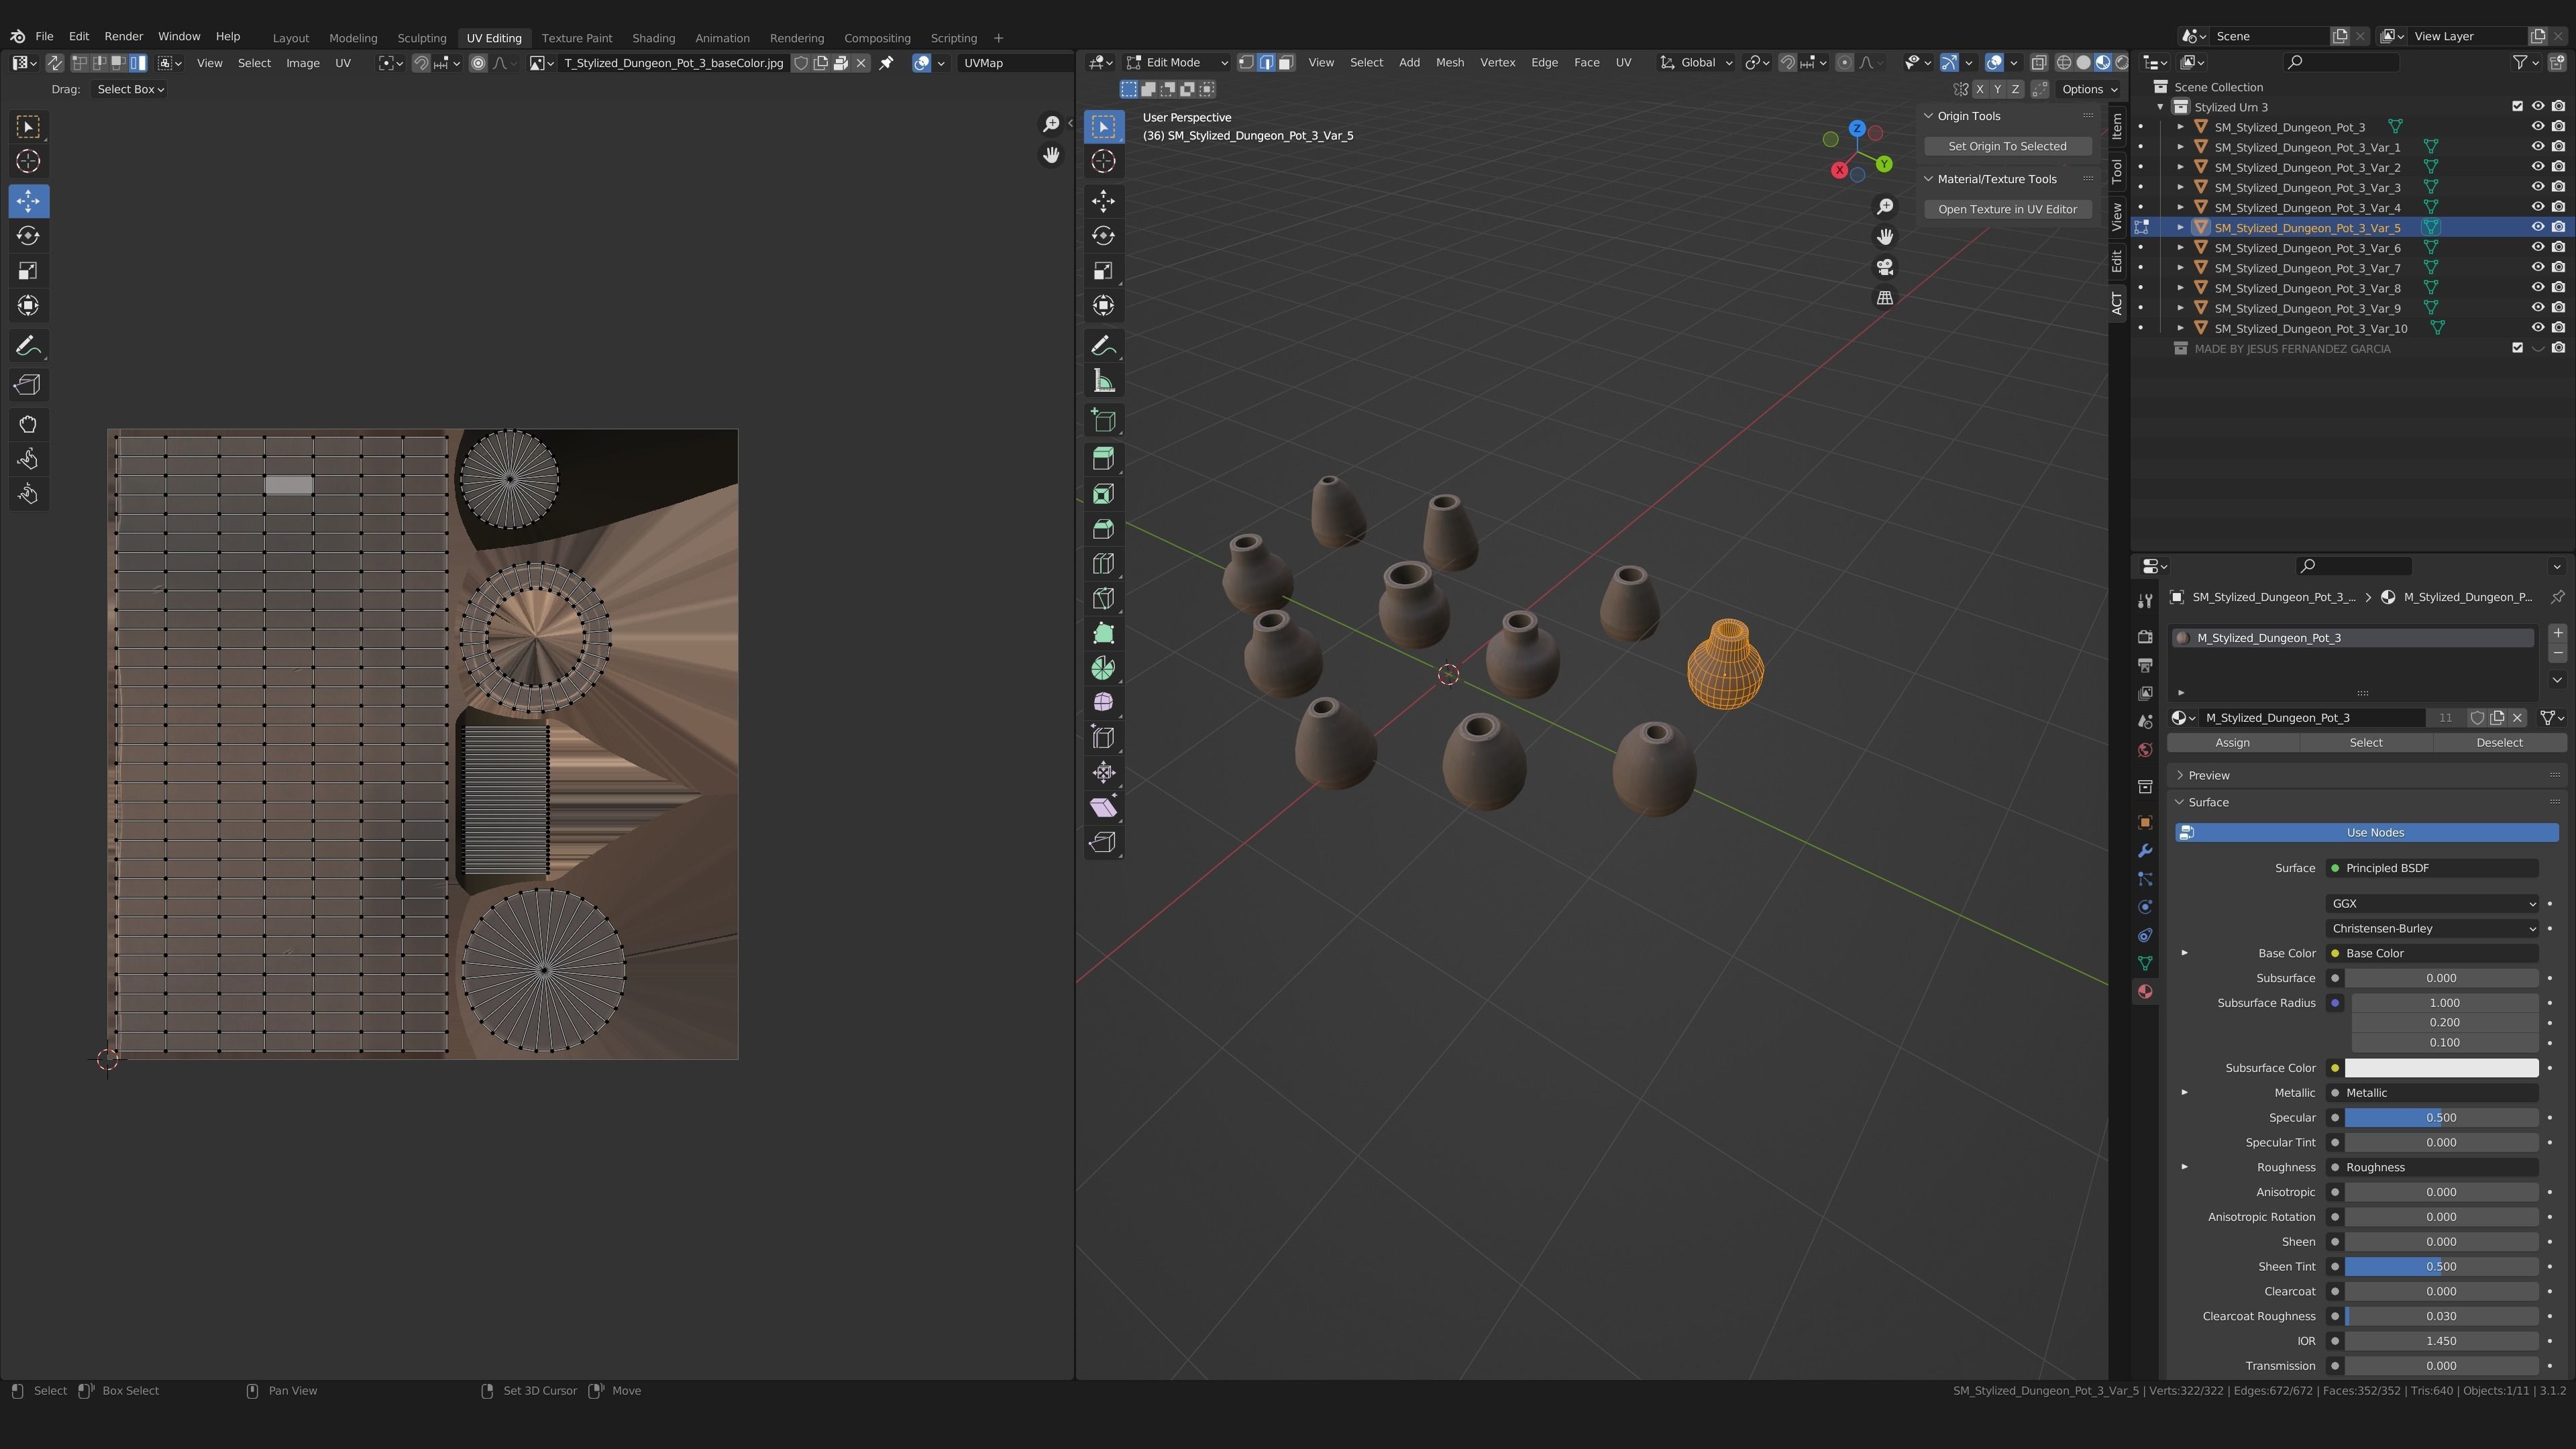
Task: Expand SM_Stylized_Dungeon_Pot_3_Var_7 tree item
Action: point(2180,268)
